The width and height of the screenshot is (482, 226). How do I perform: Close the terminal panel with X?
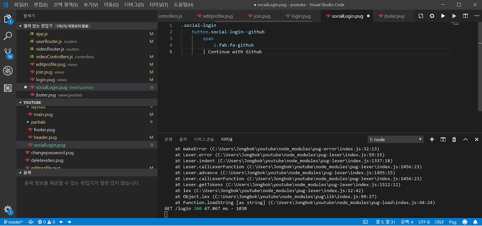(477, 139)
